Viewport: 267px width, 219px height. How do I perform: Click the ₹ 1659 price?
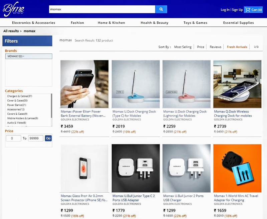click(220, 210)
